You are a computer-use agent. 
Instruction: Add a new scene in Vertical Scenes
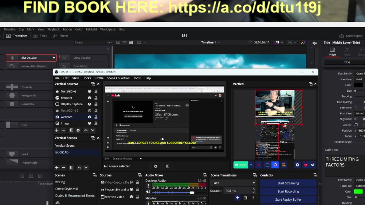pos(57,167)
